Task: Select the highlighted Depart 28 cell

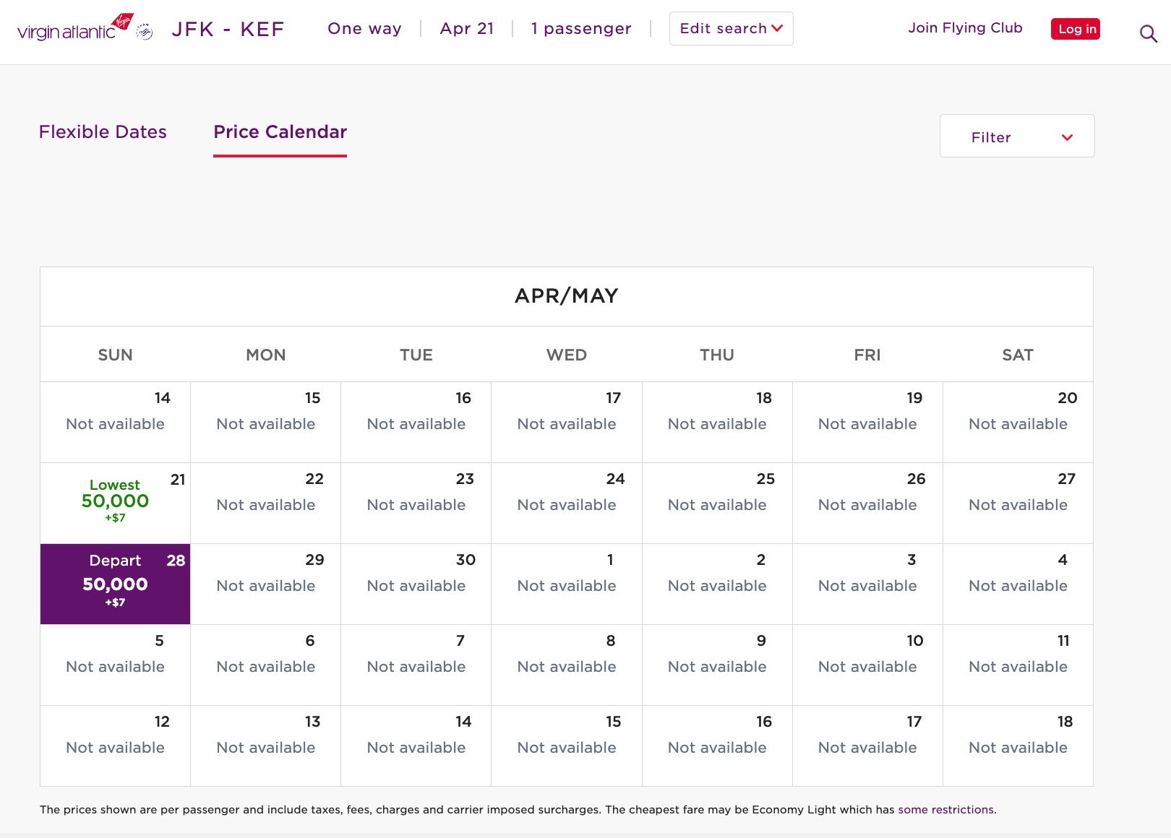Action: [116, 584]
